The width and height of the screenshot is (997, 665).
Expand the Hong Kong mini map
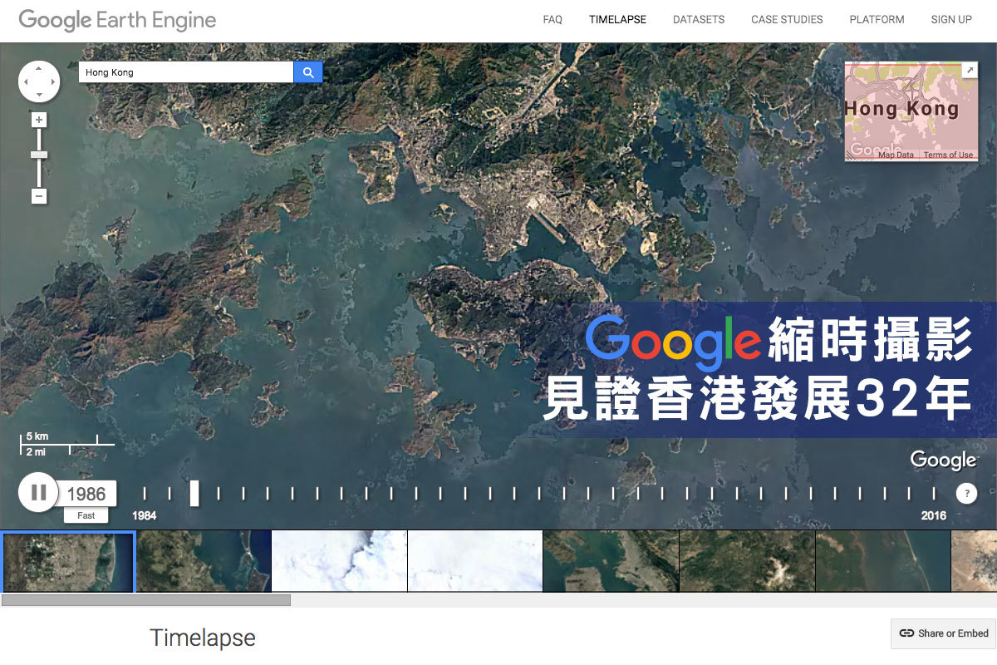coord(969,70)
